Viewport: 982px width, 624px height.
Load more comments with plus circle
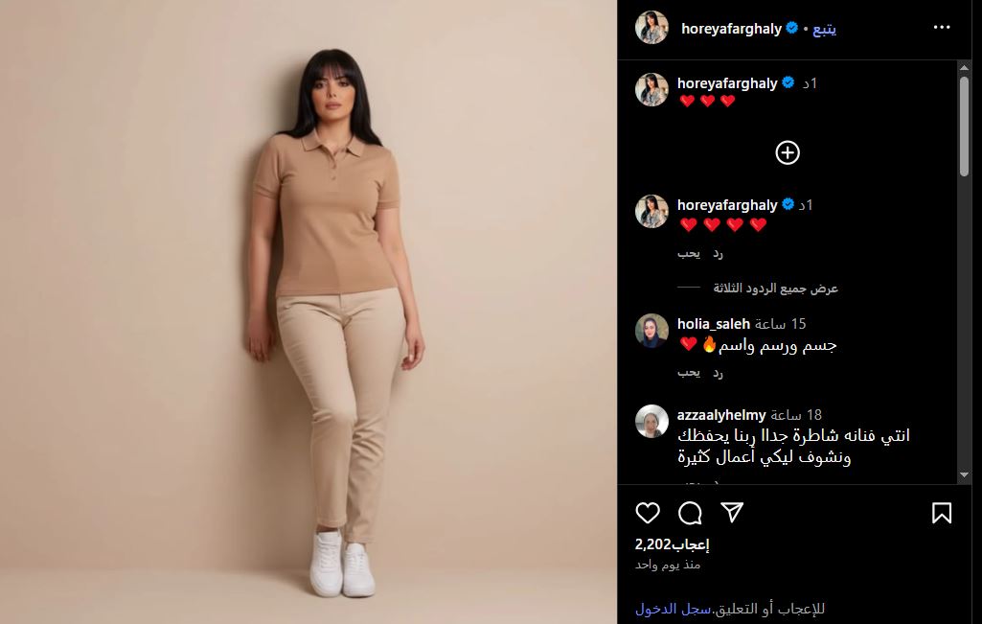[788, 152]
